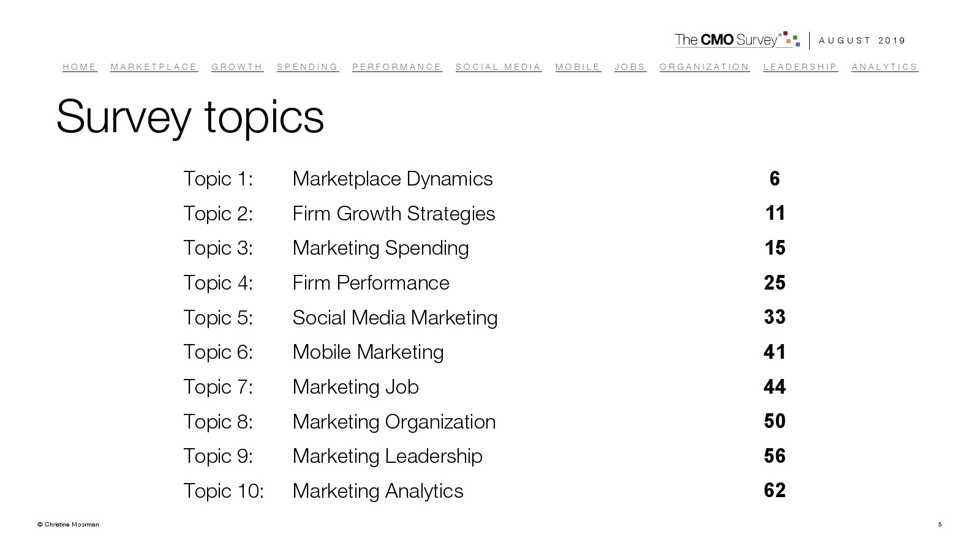Click the Marketing Spending topic title
Viewport: 980px width, 551px height.
coord(380,248)
